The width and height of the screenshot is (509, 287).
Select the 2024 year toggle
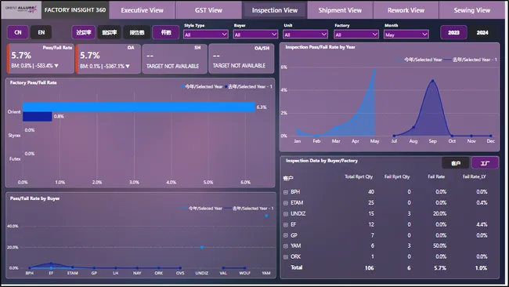[482, 32]
